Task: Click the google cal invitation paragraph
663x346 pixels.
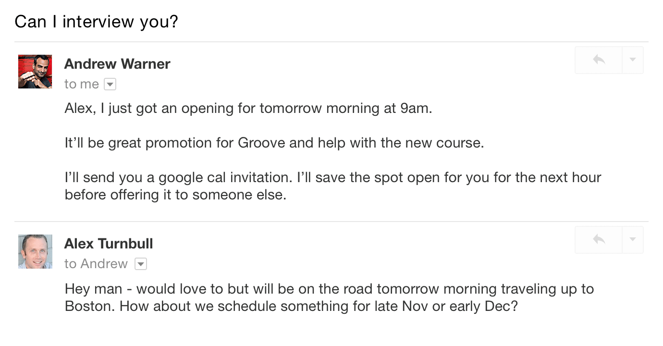Action: (x=332, y=178)
